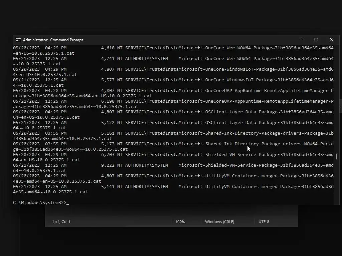Click the last line "4e35~amd64~~10.0.25375.1.cat"
Screen dimensions: 342x256
coord(50,192)
